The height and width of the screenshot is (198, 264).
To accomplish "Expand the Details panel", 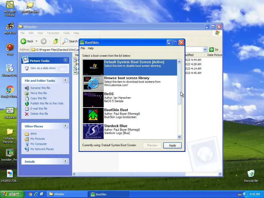I will pos(65,161).
